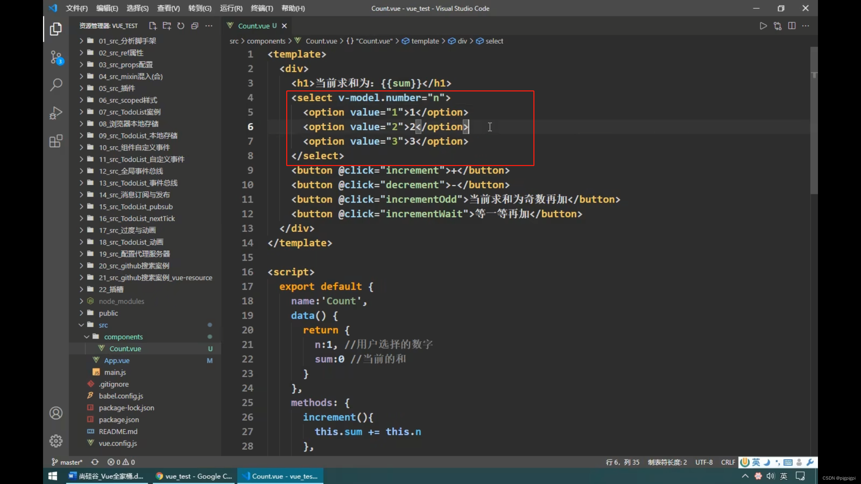
Task: Open babel.config.js in the file tree
Action: [x=145, y=396]
